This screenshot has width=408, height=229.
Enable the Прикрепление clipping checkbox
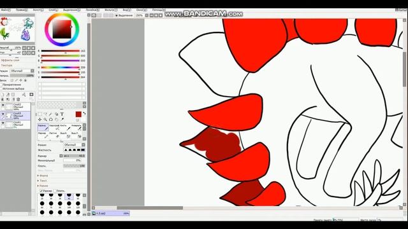(x=1, y=85)
